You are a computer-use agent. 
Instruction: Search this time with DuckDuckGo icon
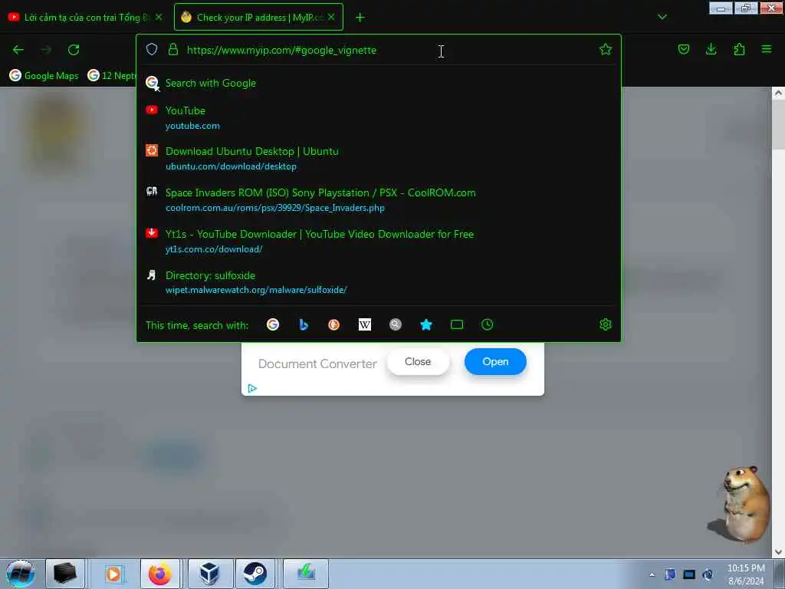334,324
